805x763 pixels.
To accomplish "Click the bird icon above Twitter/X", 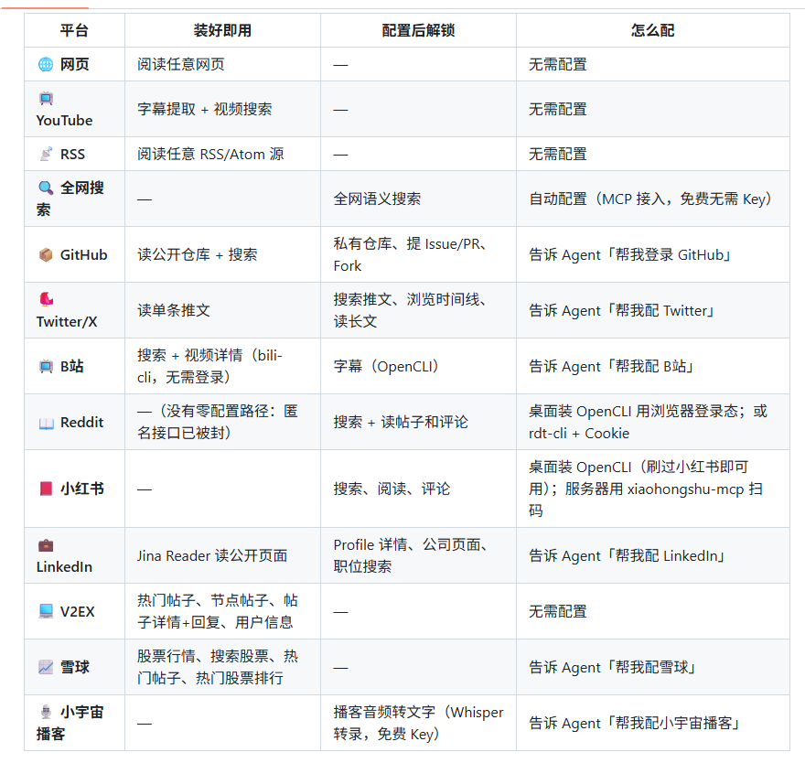I will click(46, 299).
